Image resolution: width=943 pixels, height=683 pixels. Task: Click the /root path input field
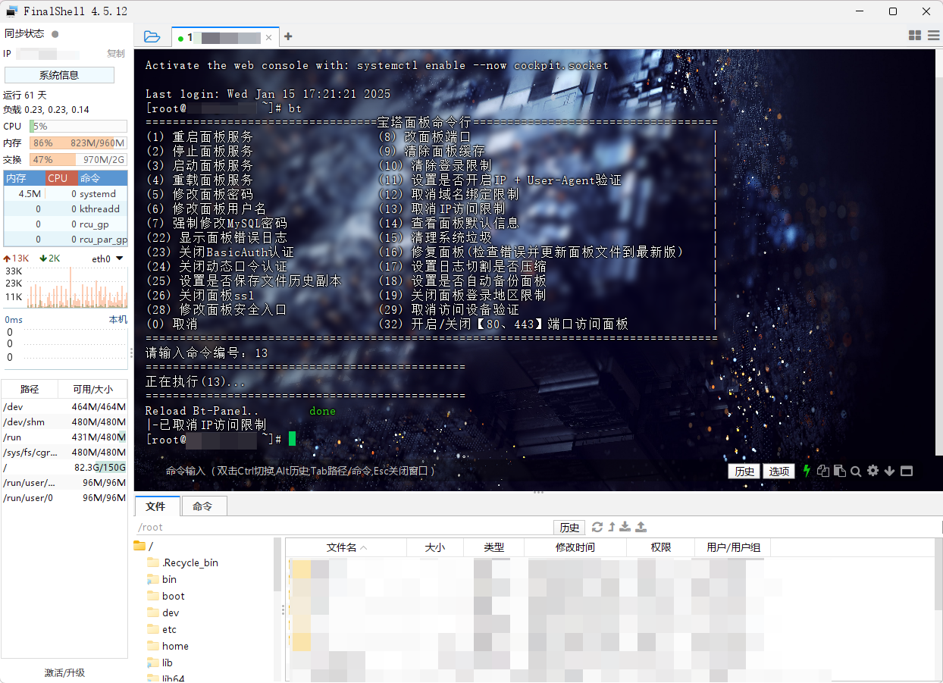[x=345, y=527]
